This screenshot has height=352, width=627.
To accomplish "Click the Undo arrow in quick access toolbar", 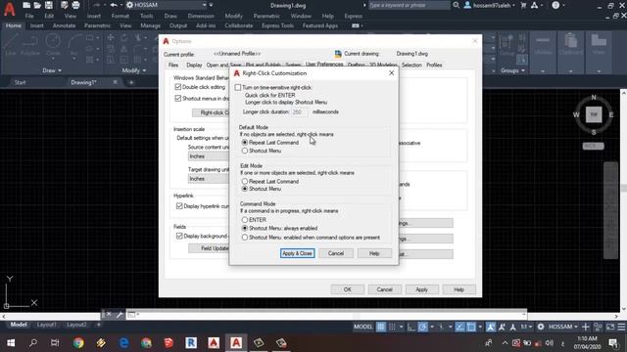I will pos(114,5).
